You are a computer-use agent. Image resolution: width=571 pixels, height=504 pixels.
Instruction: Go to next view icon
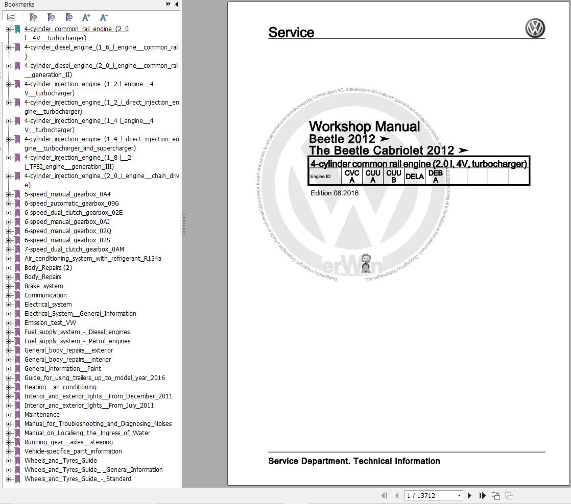pos(508,495)
